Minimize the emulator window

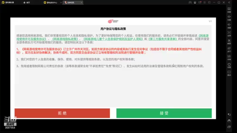[214, 2]
